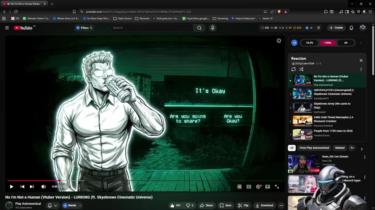
Task: Share the video
Action: tap(206, 205)
